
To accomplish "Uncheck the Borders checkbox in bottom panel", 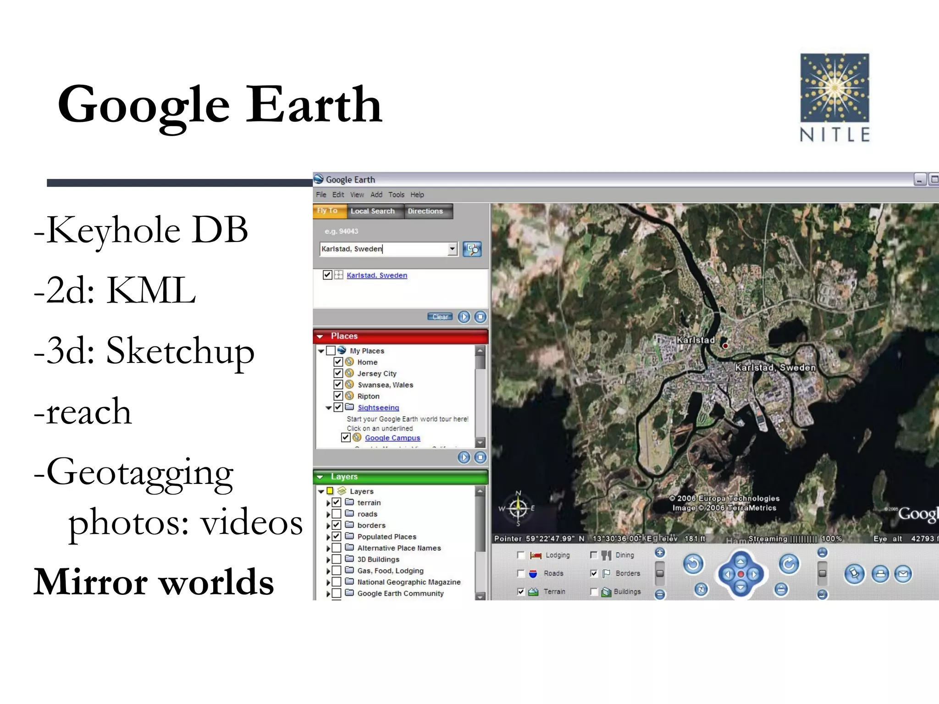I will pyautogui.click(x=594, y=573).
